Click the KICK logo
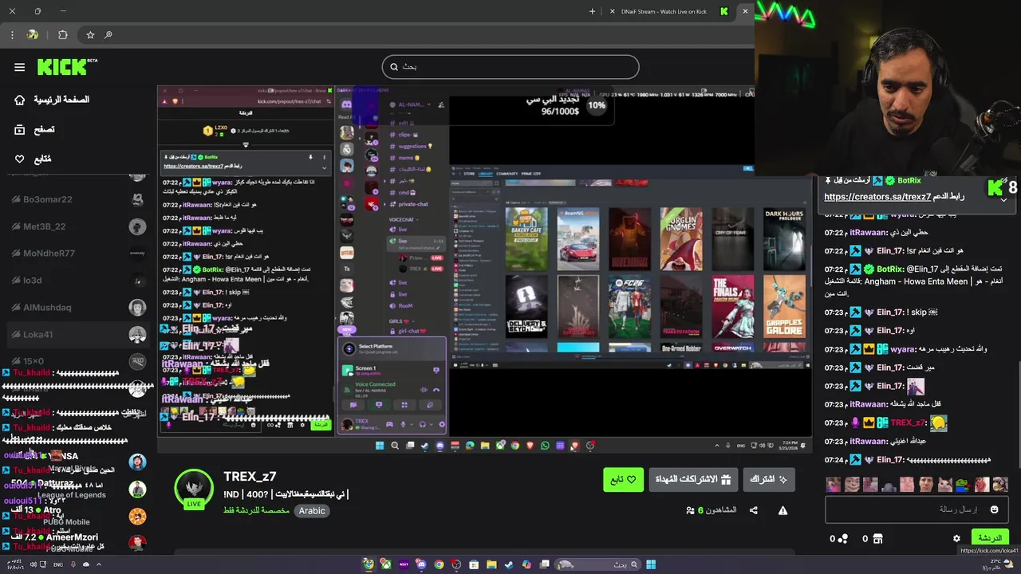The height and width of the screenshot is (574, 1021). pos(62,67)
